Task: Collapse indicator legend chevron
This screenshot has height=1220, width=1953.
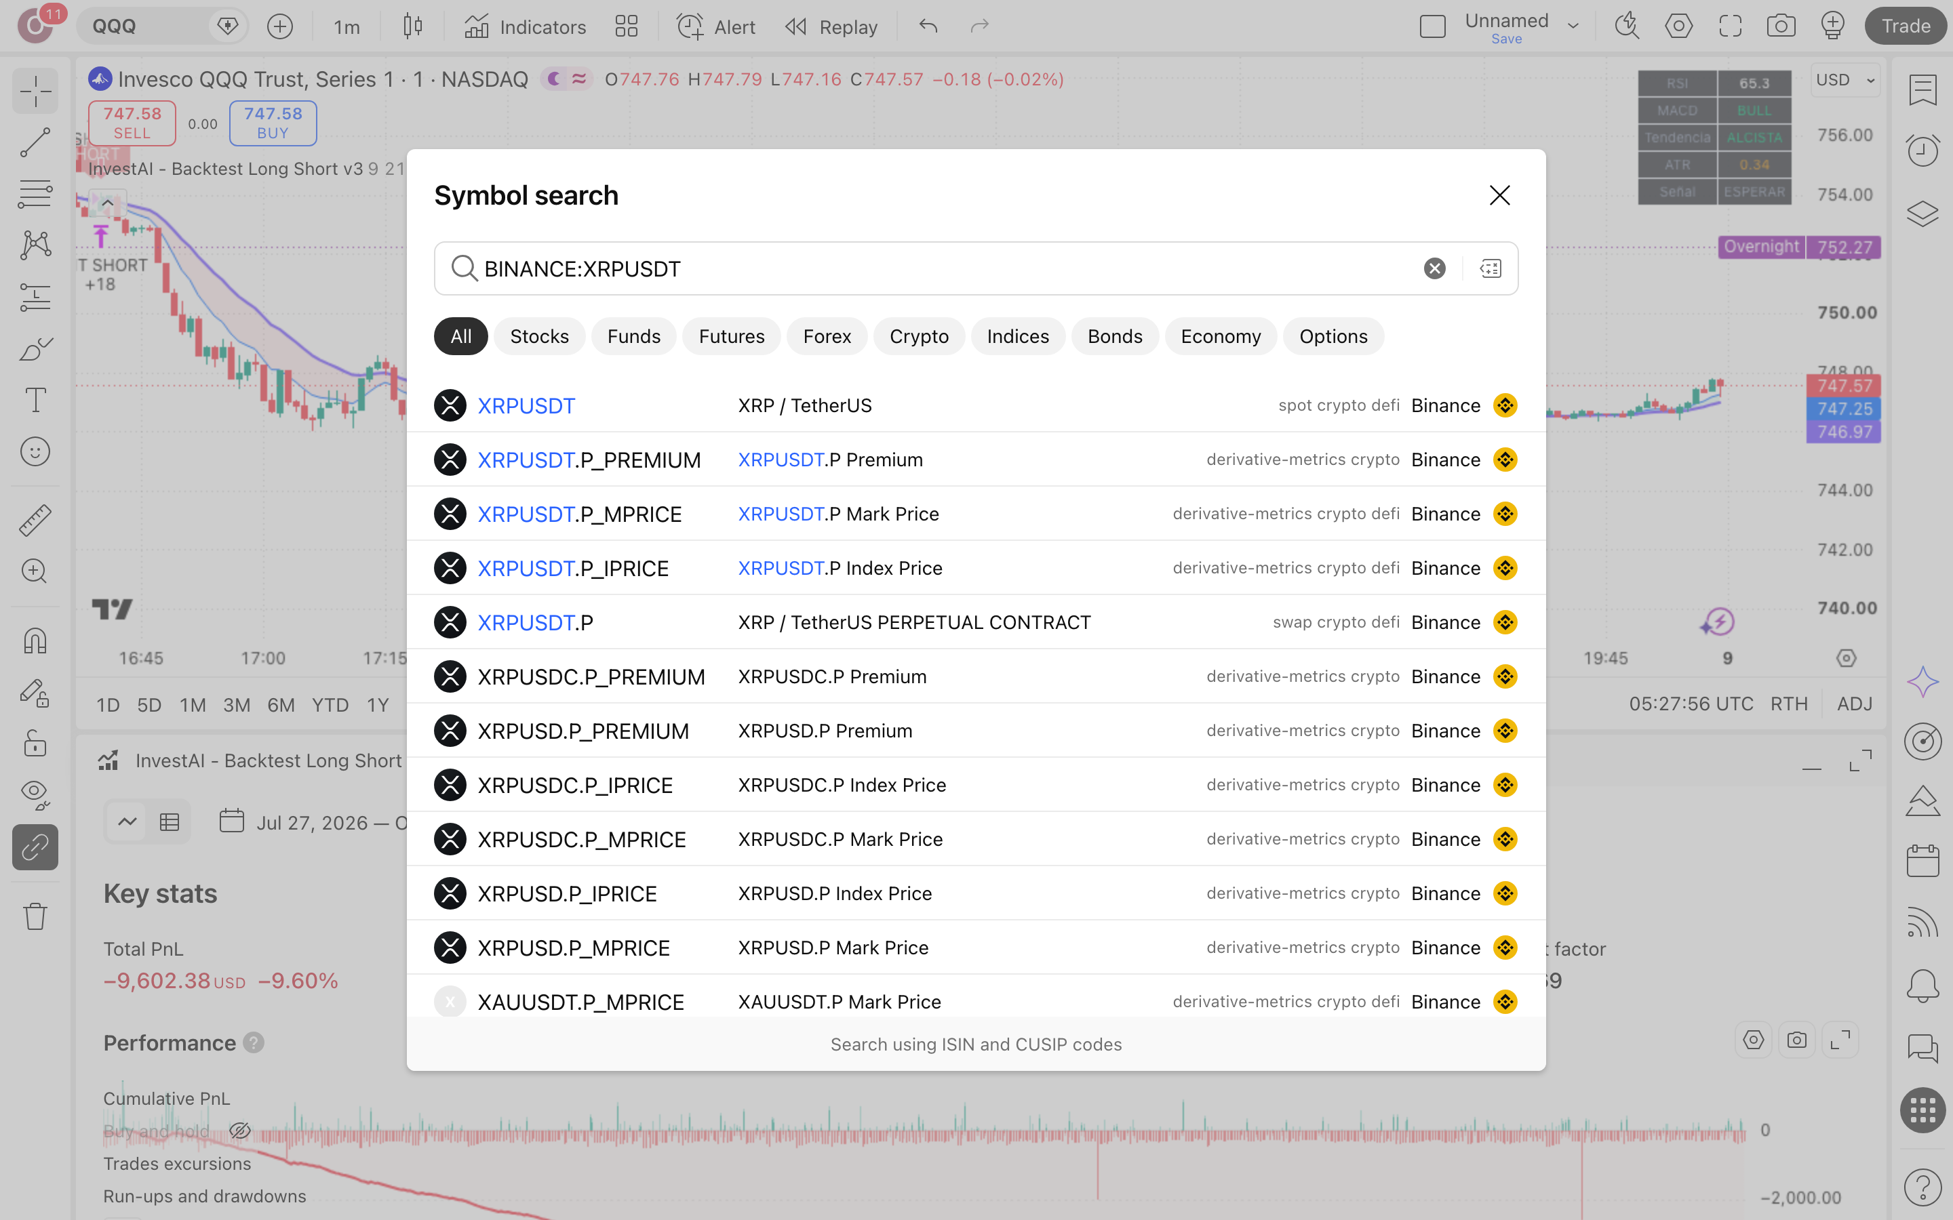Action: 107,202
